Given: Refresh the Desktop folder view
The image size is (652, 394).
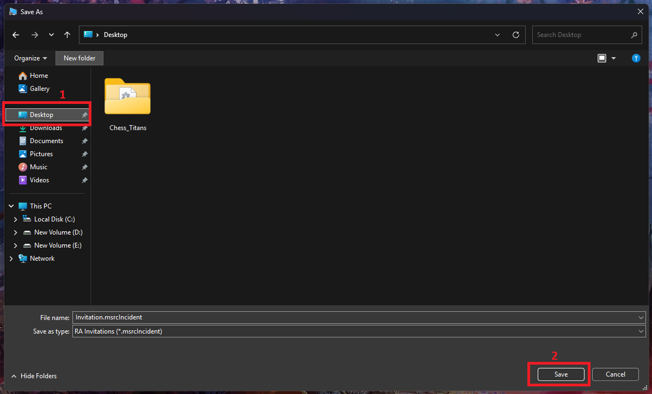Looking at the screenshot, I should 516,35.
